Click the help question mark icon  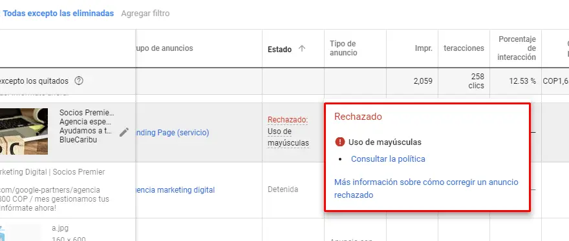79,81
